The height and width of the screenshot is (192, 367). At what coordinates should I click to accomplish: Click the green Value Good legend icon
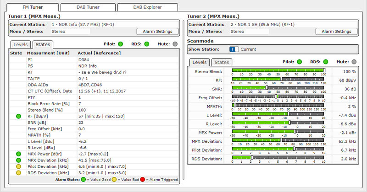(83, 180)
